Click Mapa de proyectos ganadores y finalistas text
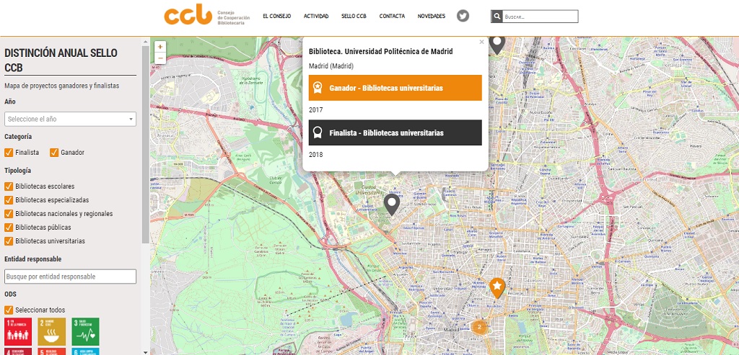 pyautogui.click(x=62, y=86)
